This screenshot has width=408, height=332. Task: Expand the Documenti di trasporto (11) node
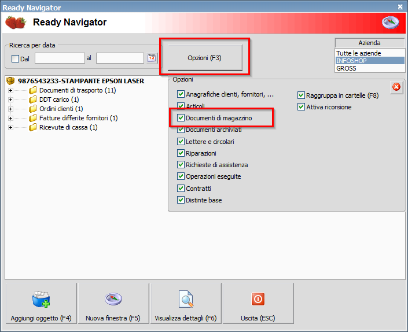coord(10,90)
